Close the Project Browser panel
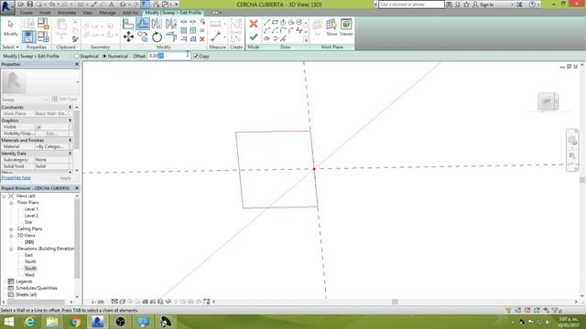The width and height of the screenshot is (586, 329). tap(77, 188)
